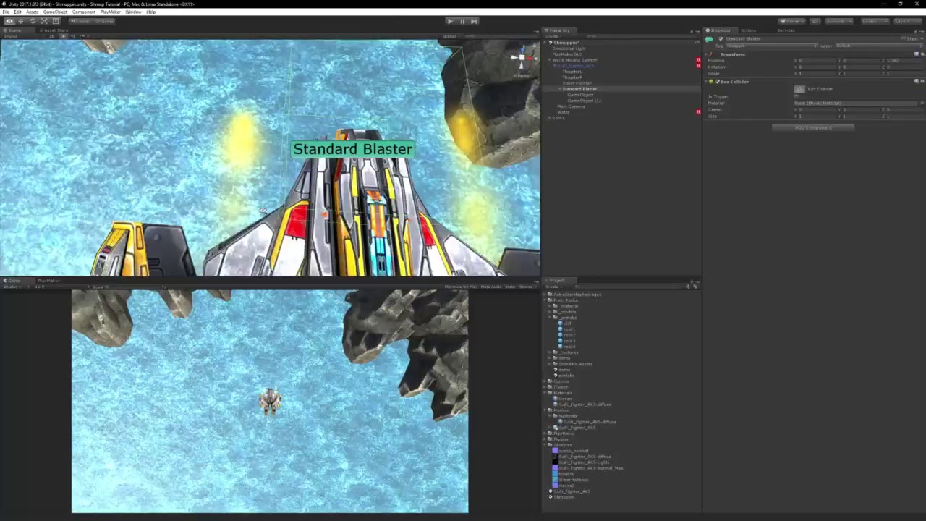Click the Position Z input field

[905, 60]
